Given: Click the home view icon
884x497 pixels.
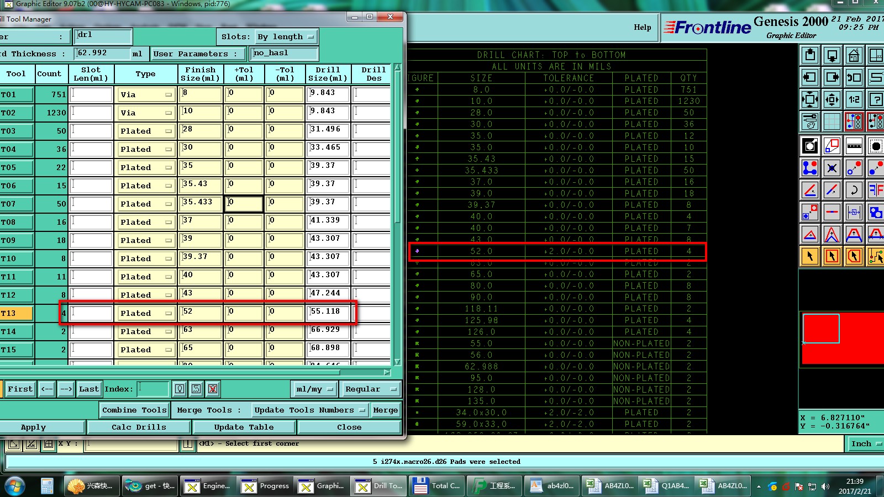Looking at the screenshot, I should (854, 55).
